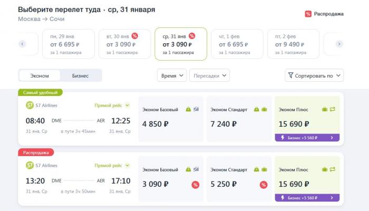
Task: Click S7 Airlines logo of 08:40 flight
Action: coord(30,105)
